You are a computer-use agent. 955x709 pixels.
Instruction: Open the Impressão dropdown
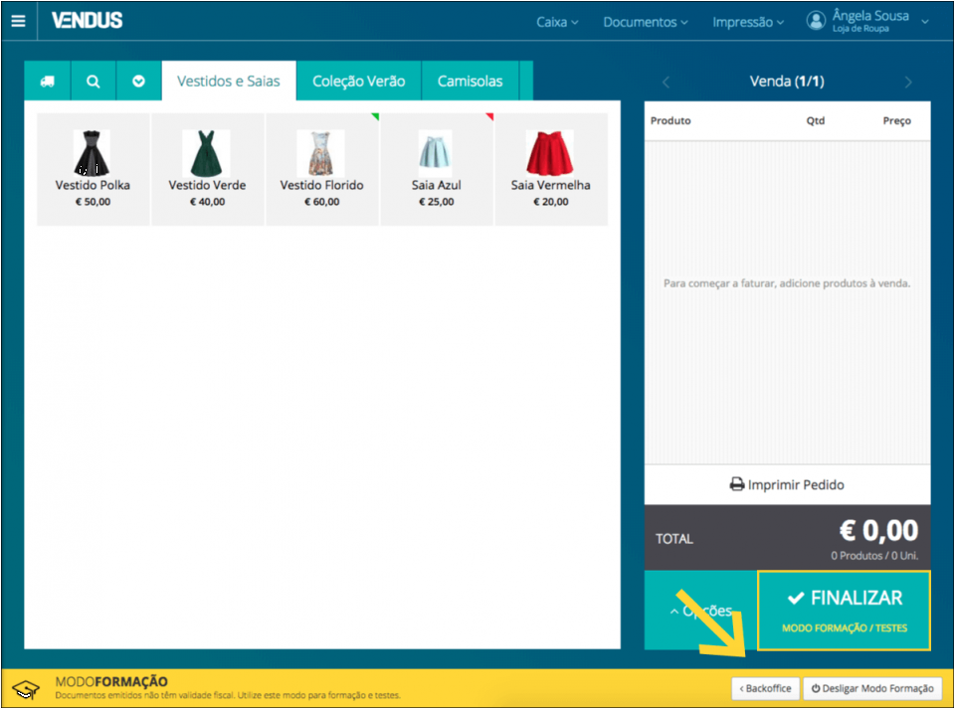tap(747, 21)
